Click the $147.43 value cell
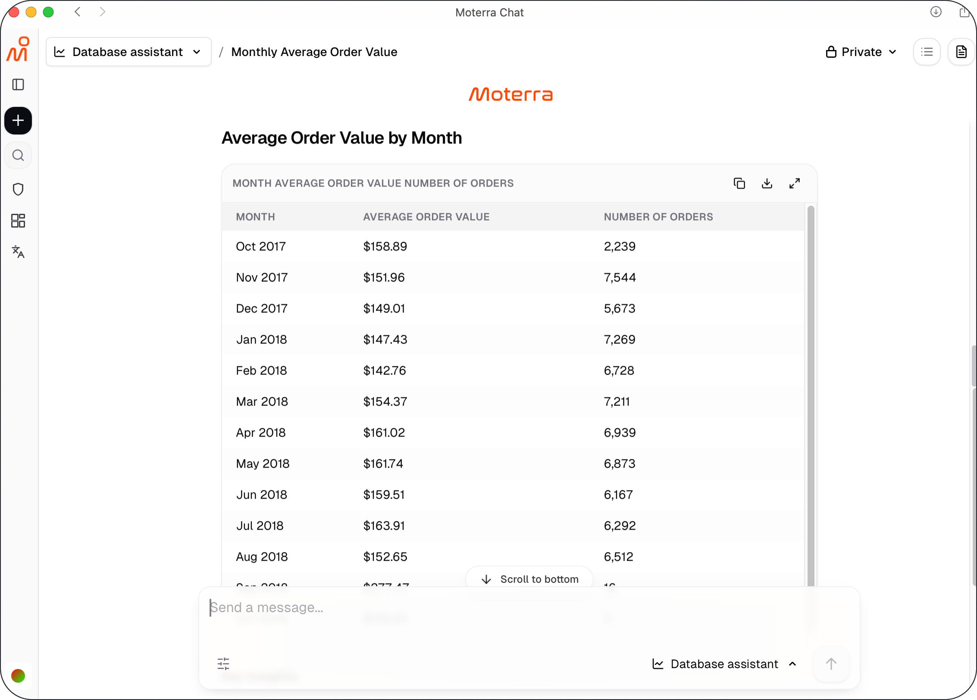 (x=385, y=339)
